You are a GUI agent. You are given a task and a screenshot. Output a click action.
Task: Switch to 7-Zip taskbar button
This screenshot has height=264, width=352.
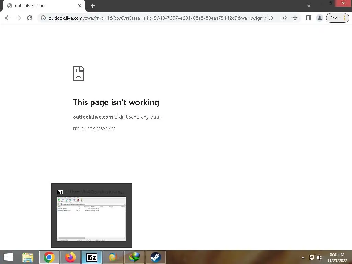[92, 257]
